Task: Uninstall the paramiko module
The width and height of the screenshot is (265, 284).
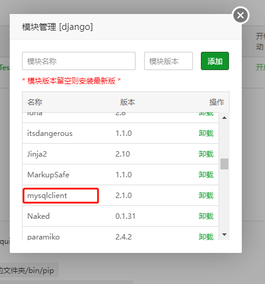Action: pos(206,237)
